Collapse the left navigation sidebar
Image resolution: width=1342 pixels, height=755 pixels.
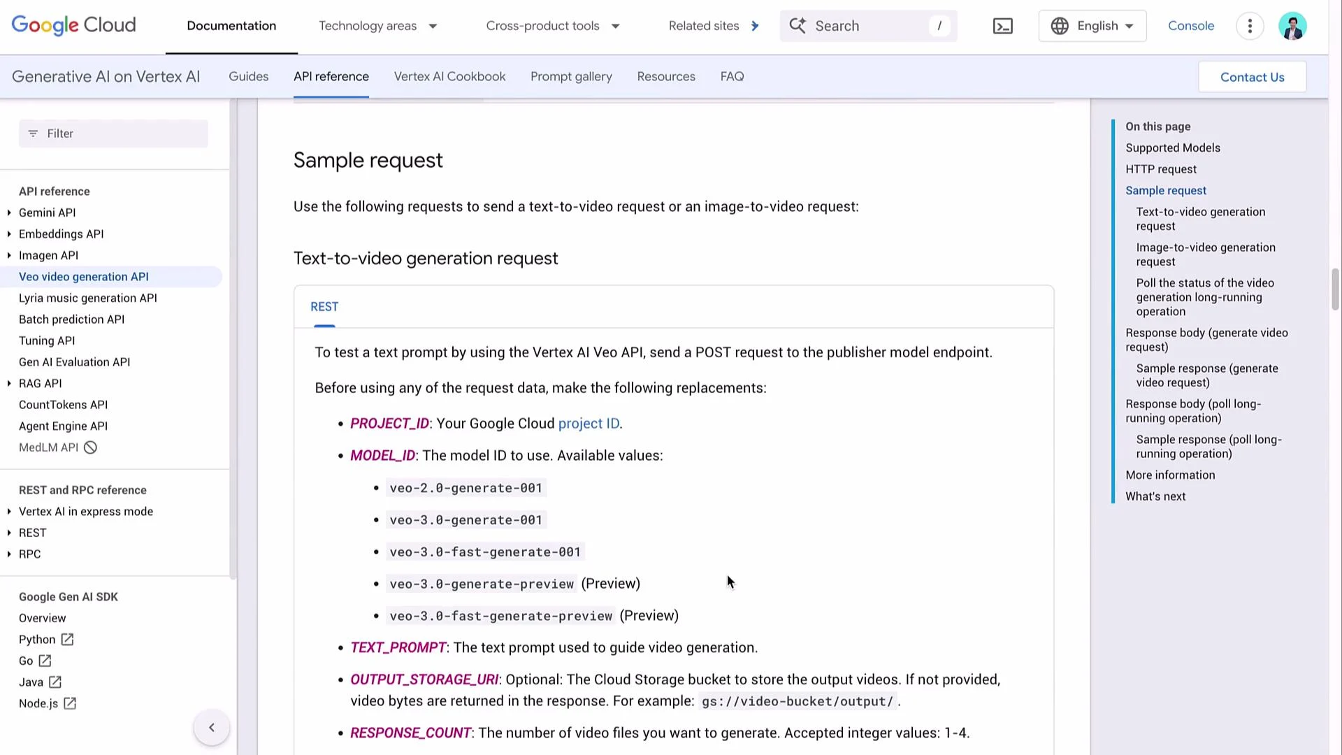click(x=212, y=728)
